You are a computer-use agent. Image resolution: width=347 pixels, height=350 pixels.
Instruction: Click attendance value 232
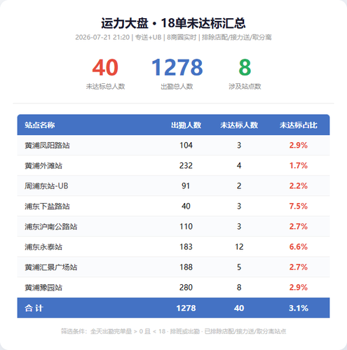[x=186, y=166]
